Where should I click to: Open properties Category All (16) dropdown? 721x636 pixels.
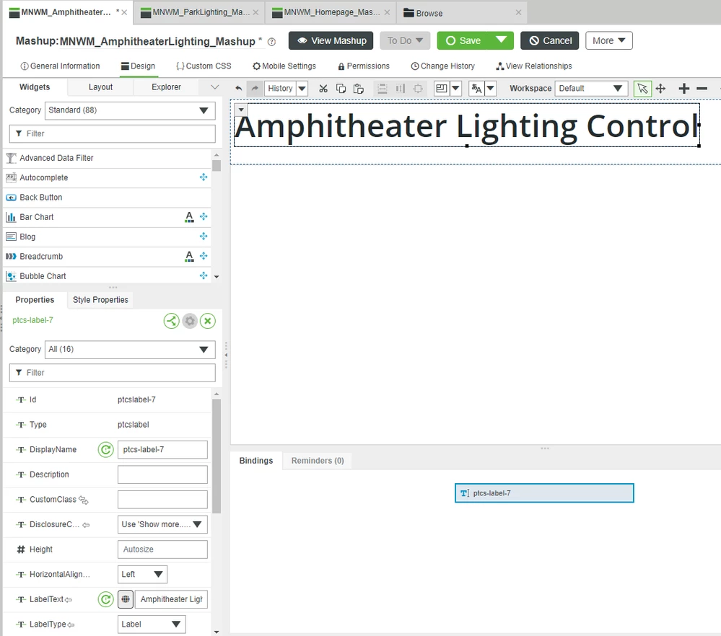click(130, 349)
